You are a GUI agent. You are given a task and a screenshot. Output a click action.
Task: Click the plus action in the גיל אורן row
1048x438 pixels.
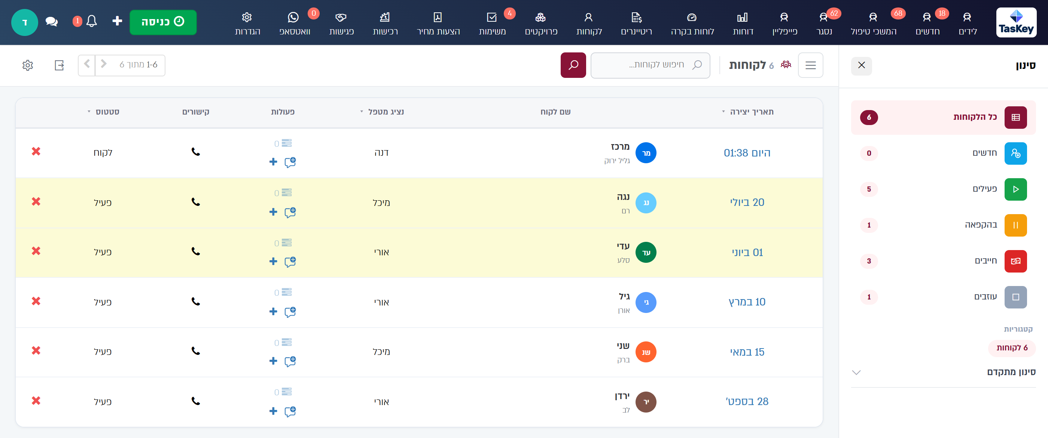tap(273, 311)
